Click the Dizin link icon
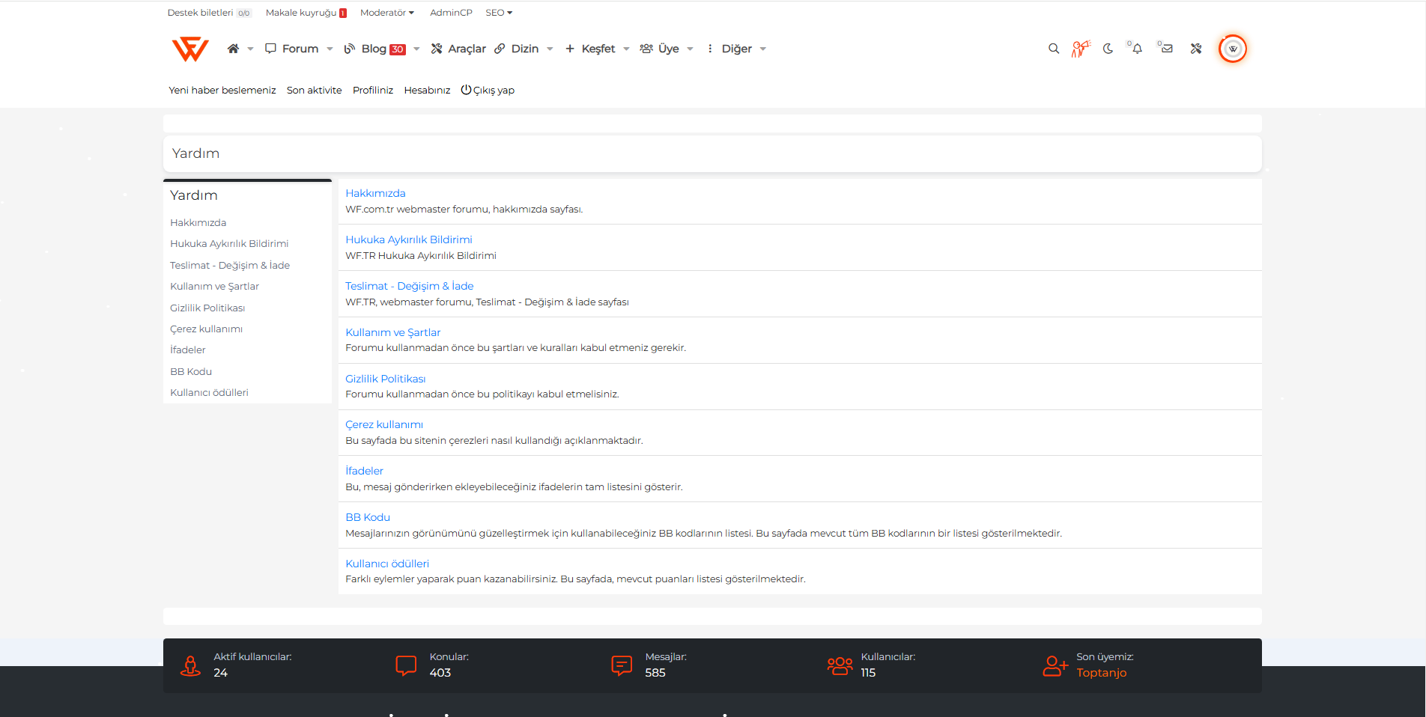This screenshot has height=717, width=1426. pos(500,49)
